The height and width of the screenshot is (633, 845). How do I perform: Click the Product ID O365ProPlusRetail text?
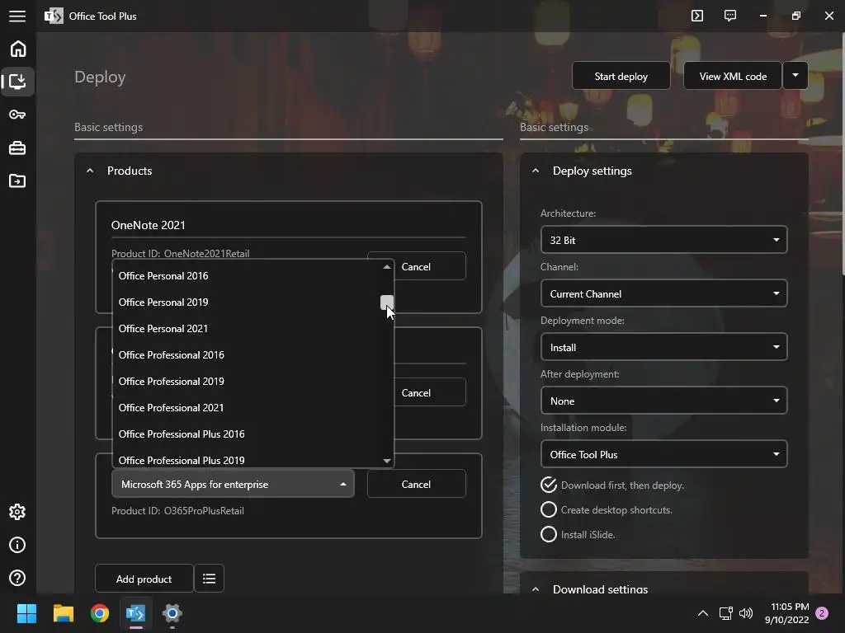pos(178,511)
